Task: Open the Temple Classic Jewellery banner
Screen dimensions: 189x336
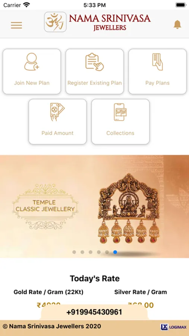Action: 94,206
